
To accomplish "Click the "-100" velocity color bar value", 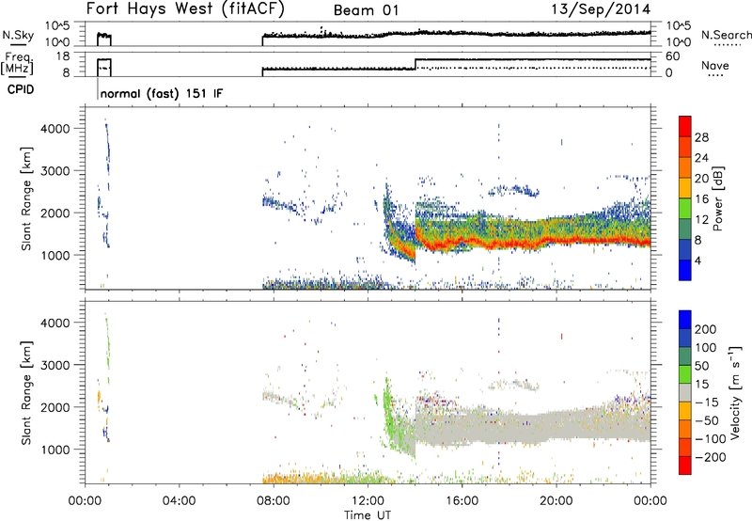I will [x=711, y=439].
